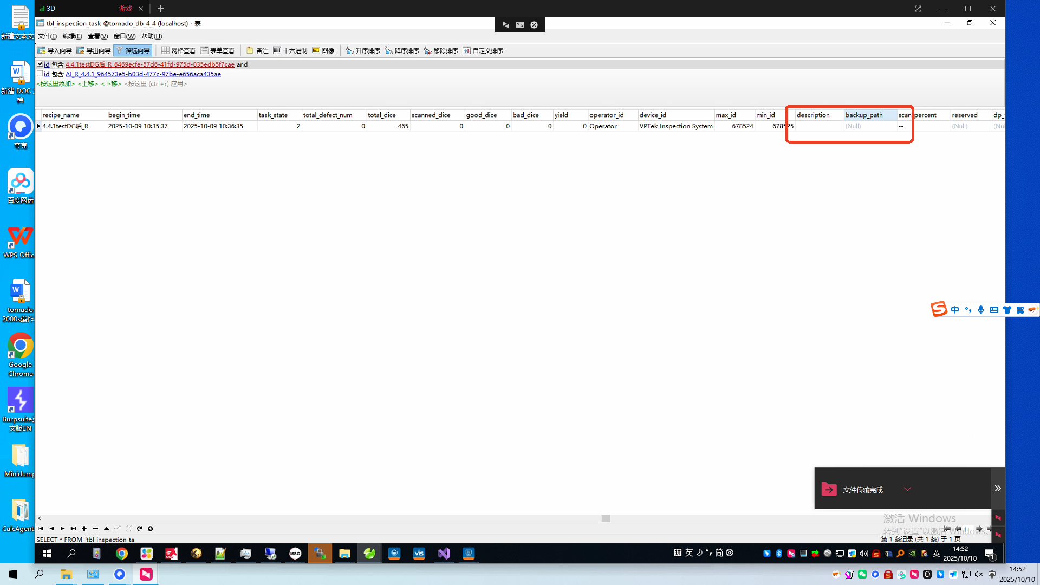Open the 导入向导 import wizard
The width and height of the screenshot is (1040, 585).
pyautogui.click(x=55, y=50)
